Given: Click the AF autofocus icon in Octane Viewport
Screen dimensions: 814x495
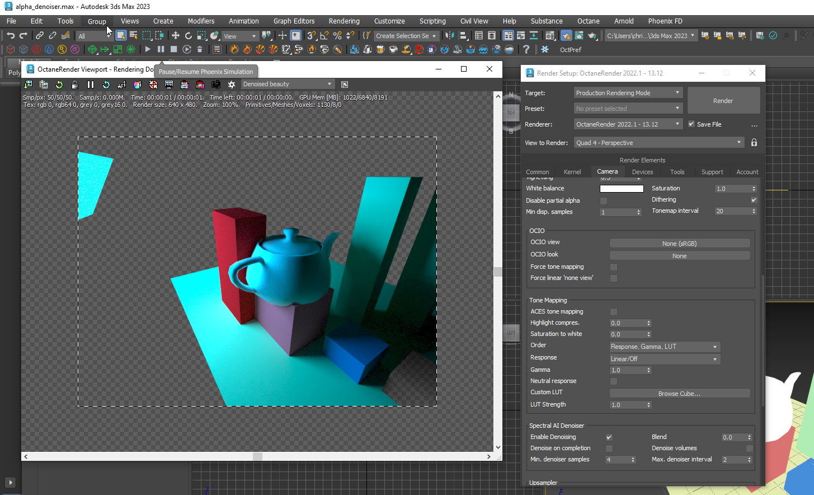Looking at the screenshot, I should (122, 85).
